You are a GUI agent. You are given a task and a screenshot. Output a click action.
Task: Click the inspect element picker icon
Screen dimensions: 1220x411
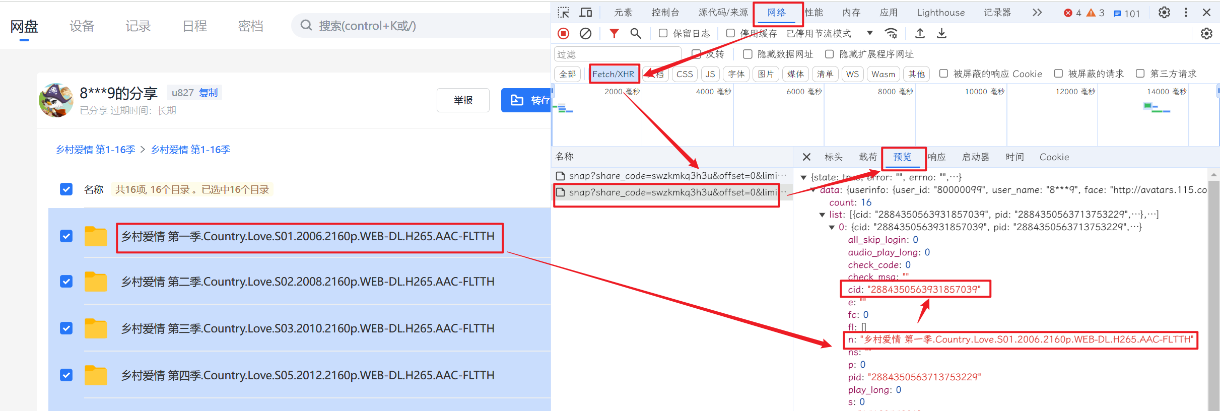pyautogui.click(x=564, y=13)
